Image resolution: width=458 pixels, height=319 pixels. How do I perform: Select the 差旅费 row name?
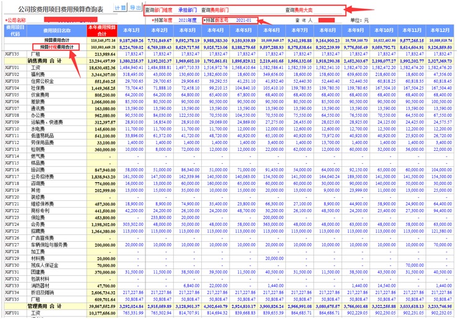pos(38,101)
